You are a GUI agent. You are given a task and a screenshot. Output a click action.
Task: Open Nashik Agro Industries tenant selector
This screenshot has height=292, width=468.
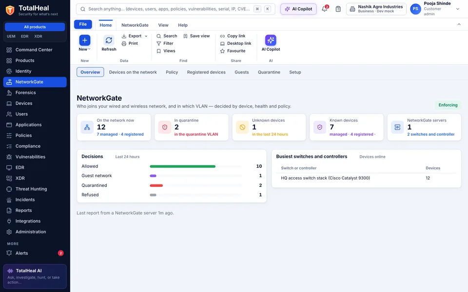[376, 9]
